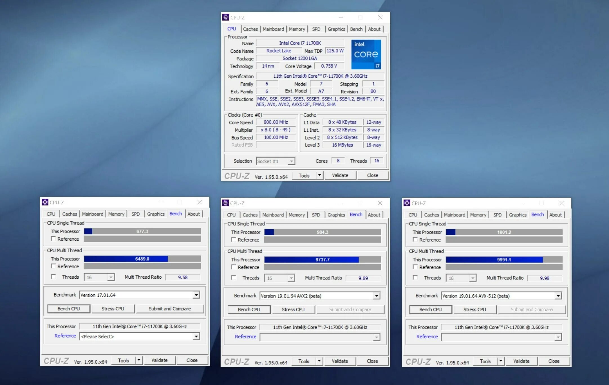Open Benchmark Version 17.01.64 dropdown
The width and height of the screenshot is (609, 385).
tap(140, 295)
